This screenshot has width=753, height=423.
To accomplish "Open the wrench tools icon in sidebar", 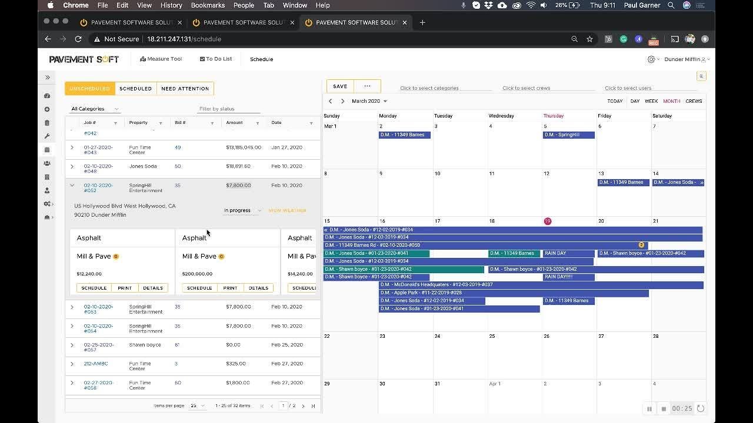I will (47, 136).
